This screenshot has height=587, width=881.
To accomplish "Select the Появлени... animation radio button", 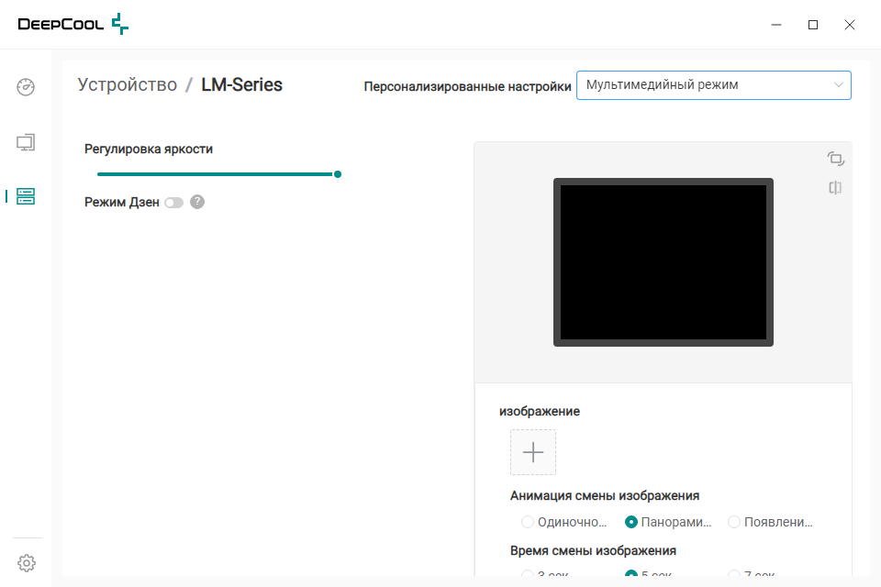I will 734,522.
